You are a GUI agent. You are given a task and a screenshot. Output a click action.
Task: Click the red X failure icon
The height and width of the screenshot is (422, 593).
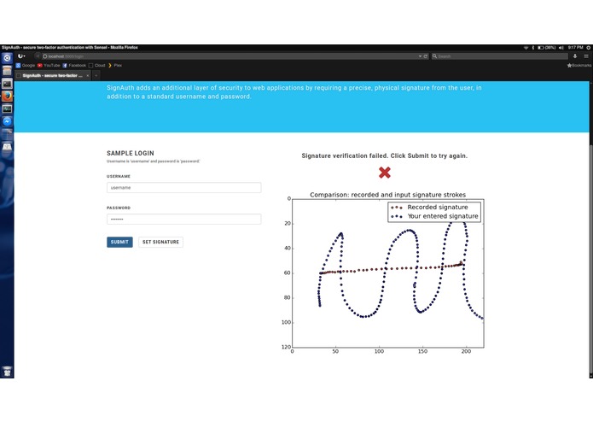385,173
